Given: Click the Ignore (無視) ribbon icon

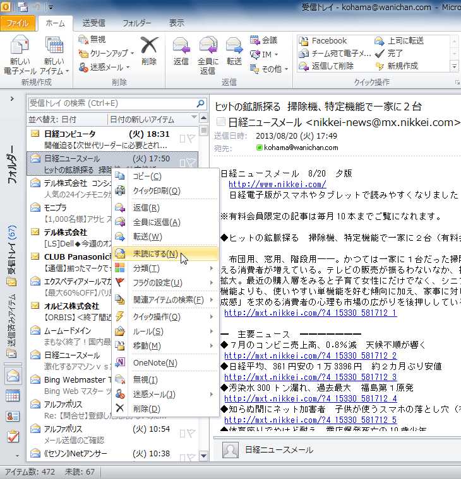Looking at the screenshot, I should 83,40.
